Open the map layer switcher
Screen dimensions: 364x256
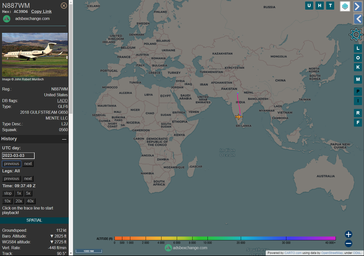[345, 6]
